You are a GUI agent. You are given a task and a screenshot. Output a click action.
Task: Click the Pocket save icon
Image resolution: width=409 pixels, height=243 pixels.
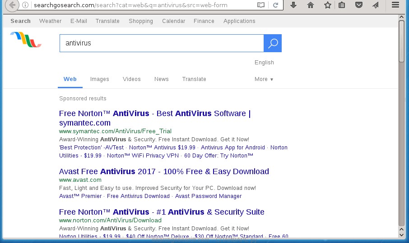tap(359, 5)
